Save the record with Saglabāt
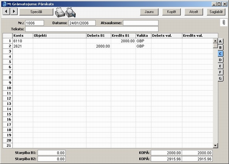The height and width of the screenshot is (164, 229). point(216,12)
